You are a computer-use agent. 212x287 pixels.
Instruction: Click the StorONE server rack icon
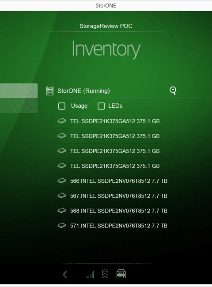50,91
